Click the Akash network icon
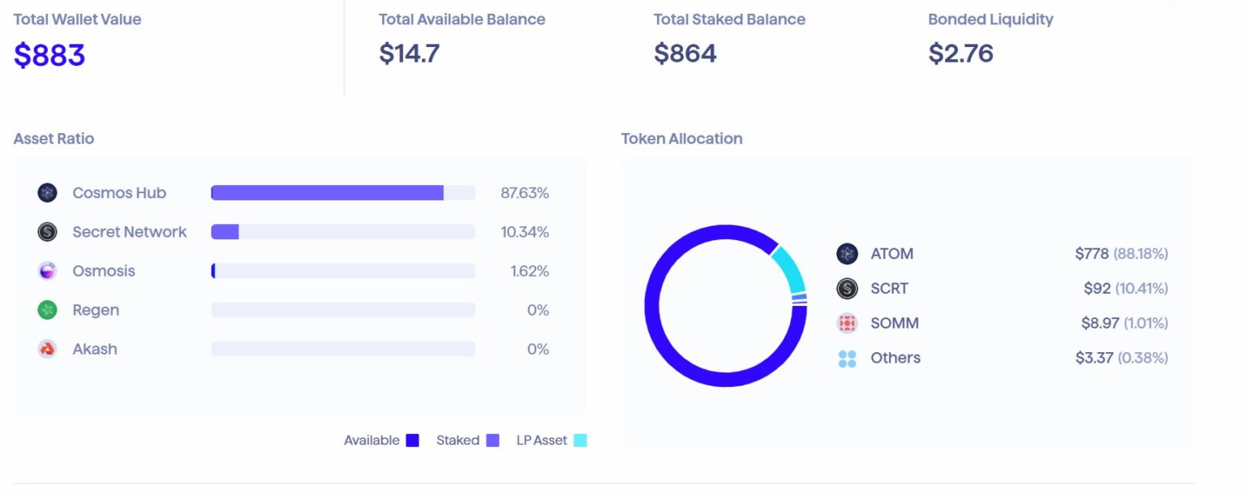Viewport: 1246px width, 499px height. [48, 348]
